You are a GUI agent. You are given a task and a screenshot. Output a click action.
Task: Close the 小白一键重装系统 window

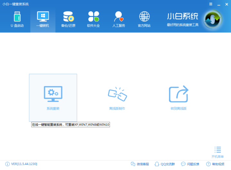coord(227,4)
